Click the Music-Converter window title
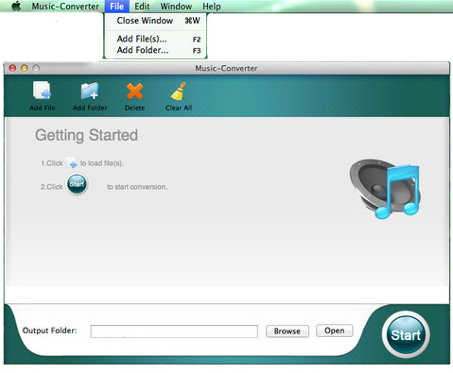This screenshot has width=453, height=373. [x=226, y=68]
